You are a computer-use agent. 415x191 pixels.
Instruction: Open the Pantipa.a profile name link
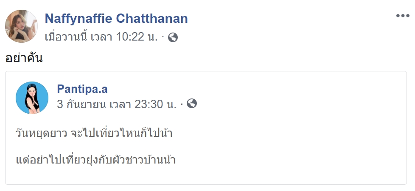click(82, 89)
